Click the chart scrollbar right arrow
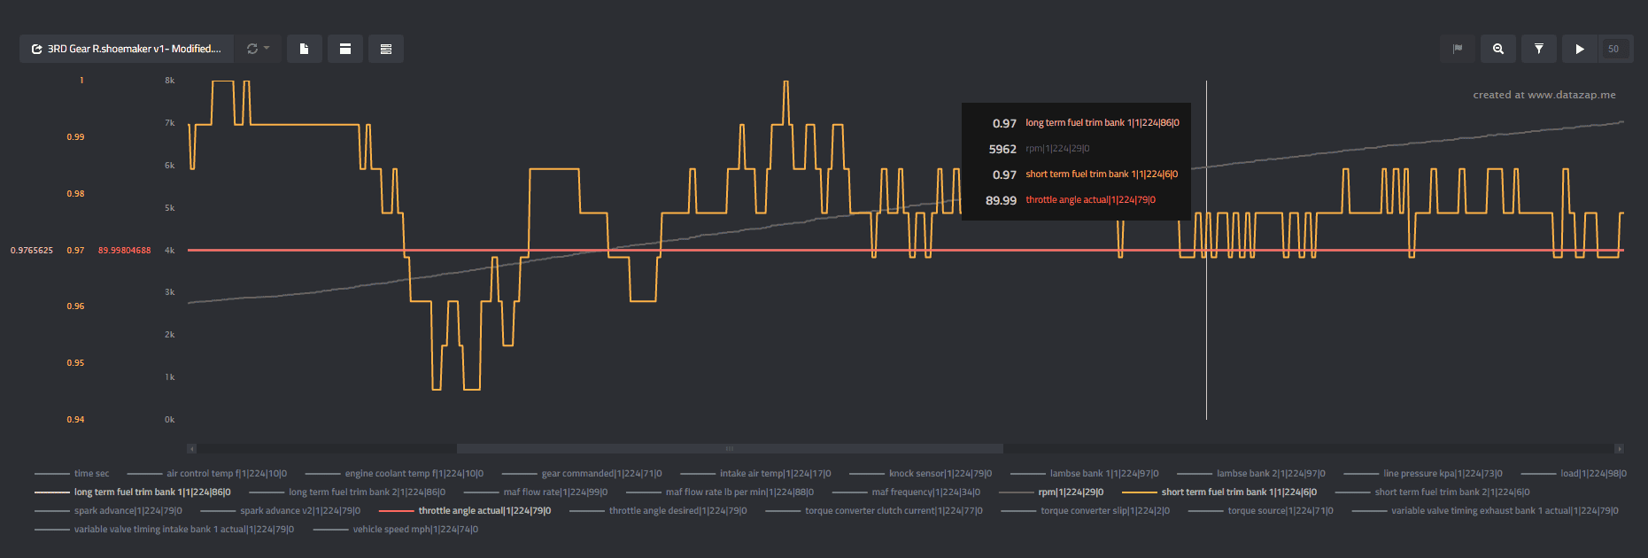 coord(1620,449)
